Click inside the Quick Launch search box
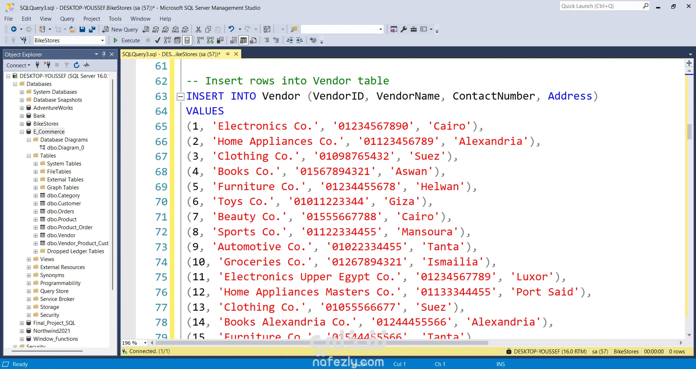Viewport: 696px width, 369px height. [x=601, y=6]
